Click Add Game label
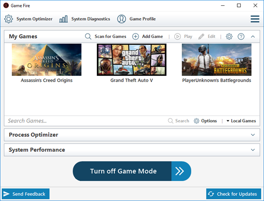Screen dimensions: 264x201 coord(152,36)
